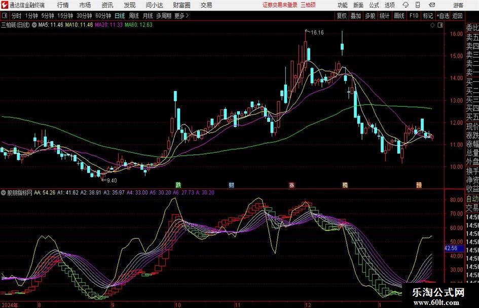
Task: Open the 财富圈 menu
Action: tap(181, 5)
